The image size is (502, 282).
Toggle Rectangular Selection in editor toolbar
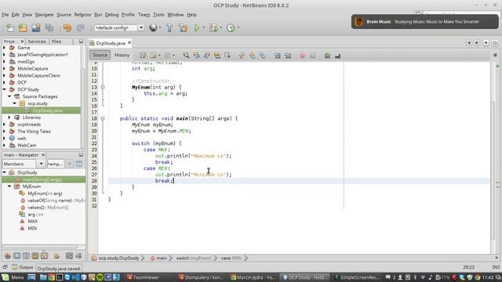tap(227, 56)
